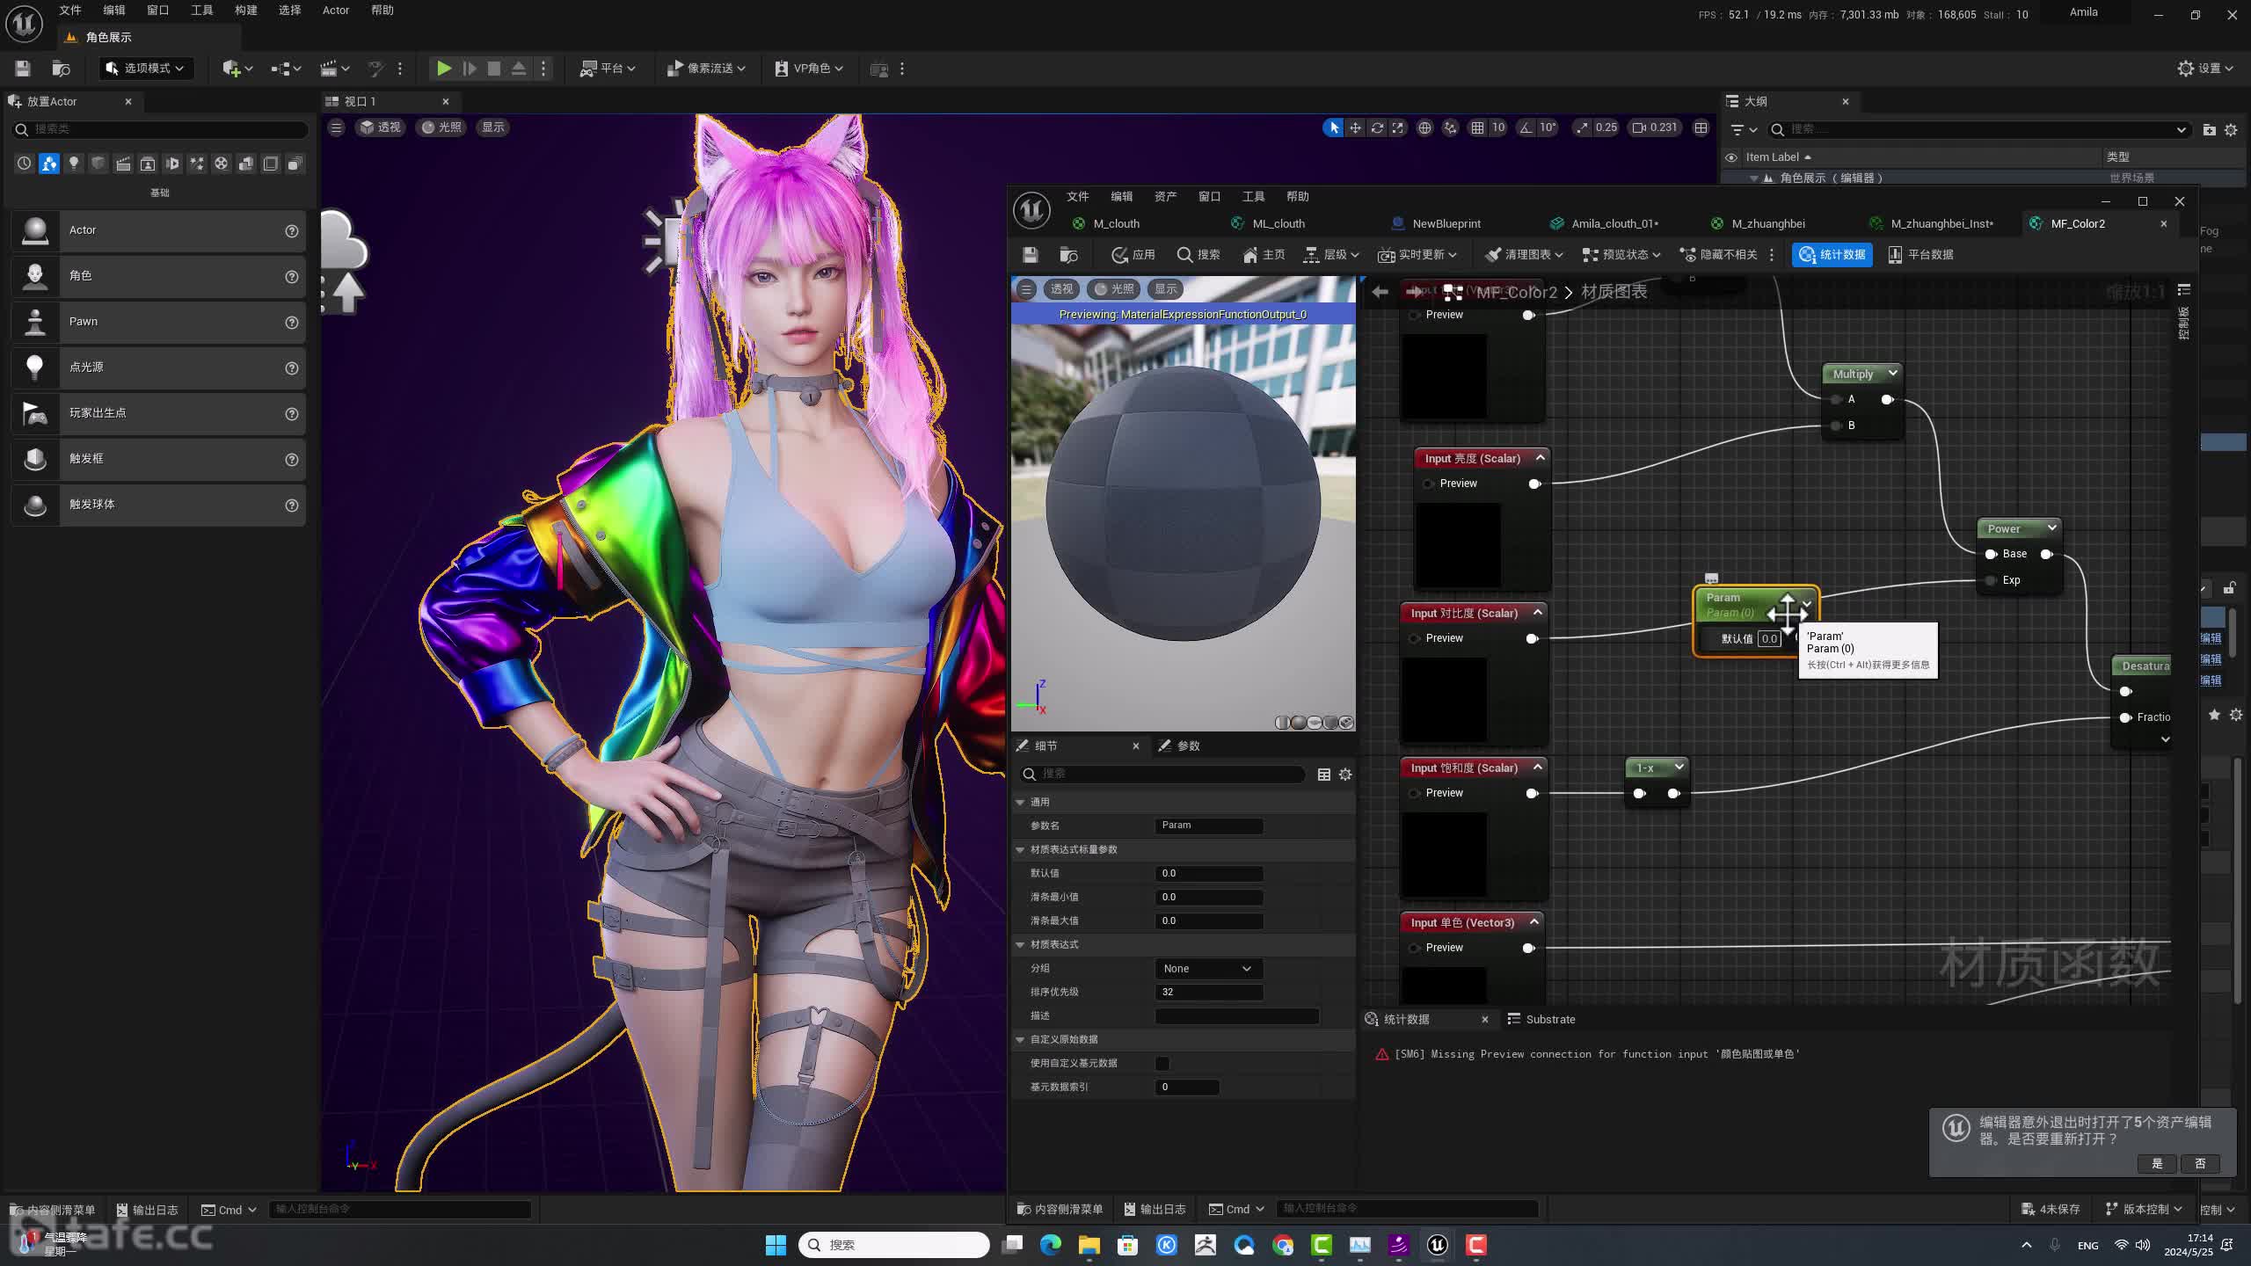The height and width of the screenshot is (1266, 2251).
Task: Select the rotate tool in viewport
Action: tap(1377, 127)
